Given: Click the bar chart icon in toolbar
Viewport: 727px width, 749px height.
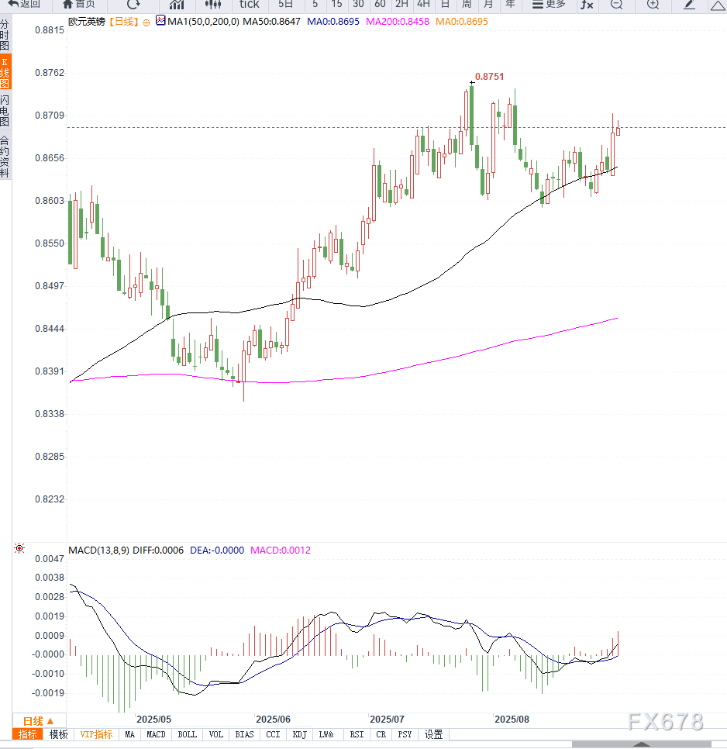Looking at the screenshot, I should coord(177,5).
